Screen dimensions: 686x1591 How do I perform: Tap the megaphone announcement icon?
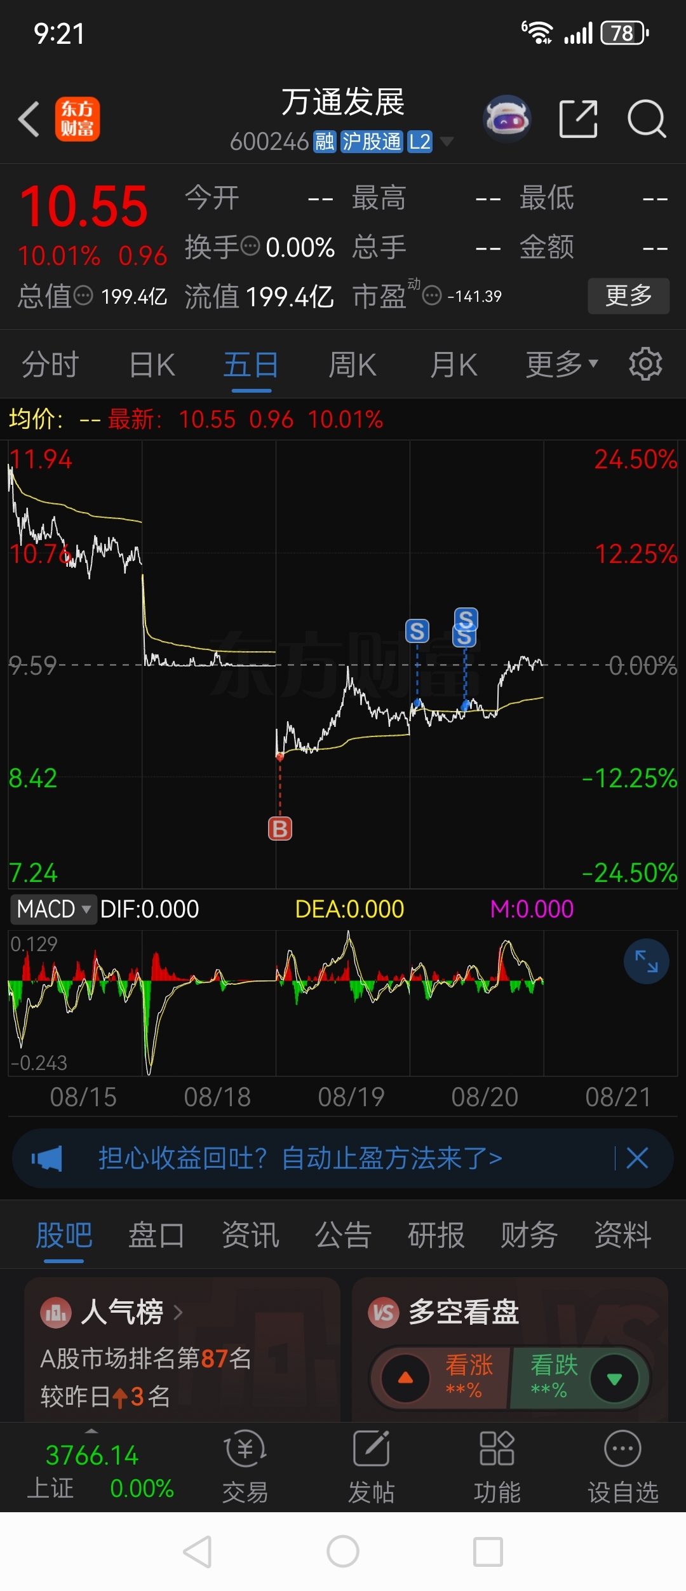point(47,1158)
